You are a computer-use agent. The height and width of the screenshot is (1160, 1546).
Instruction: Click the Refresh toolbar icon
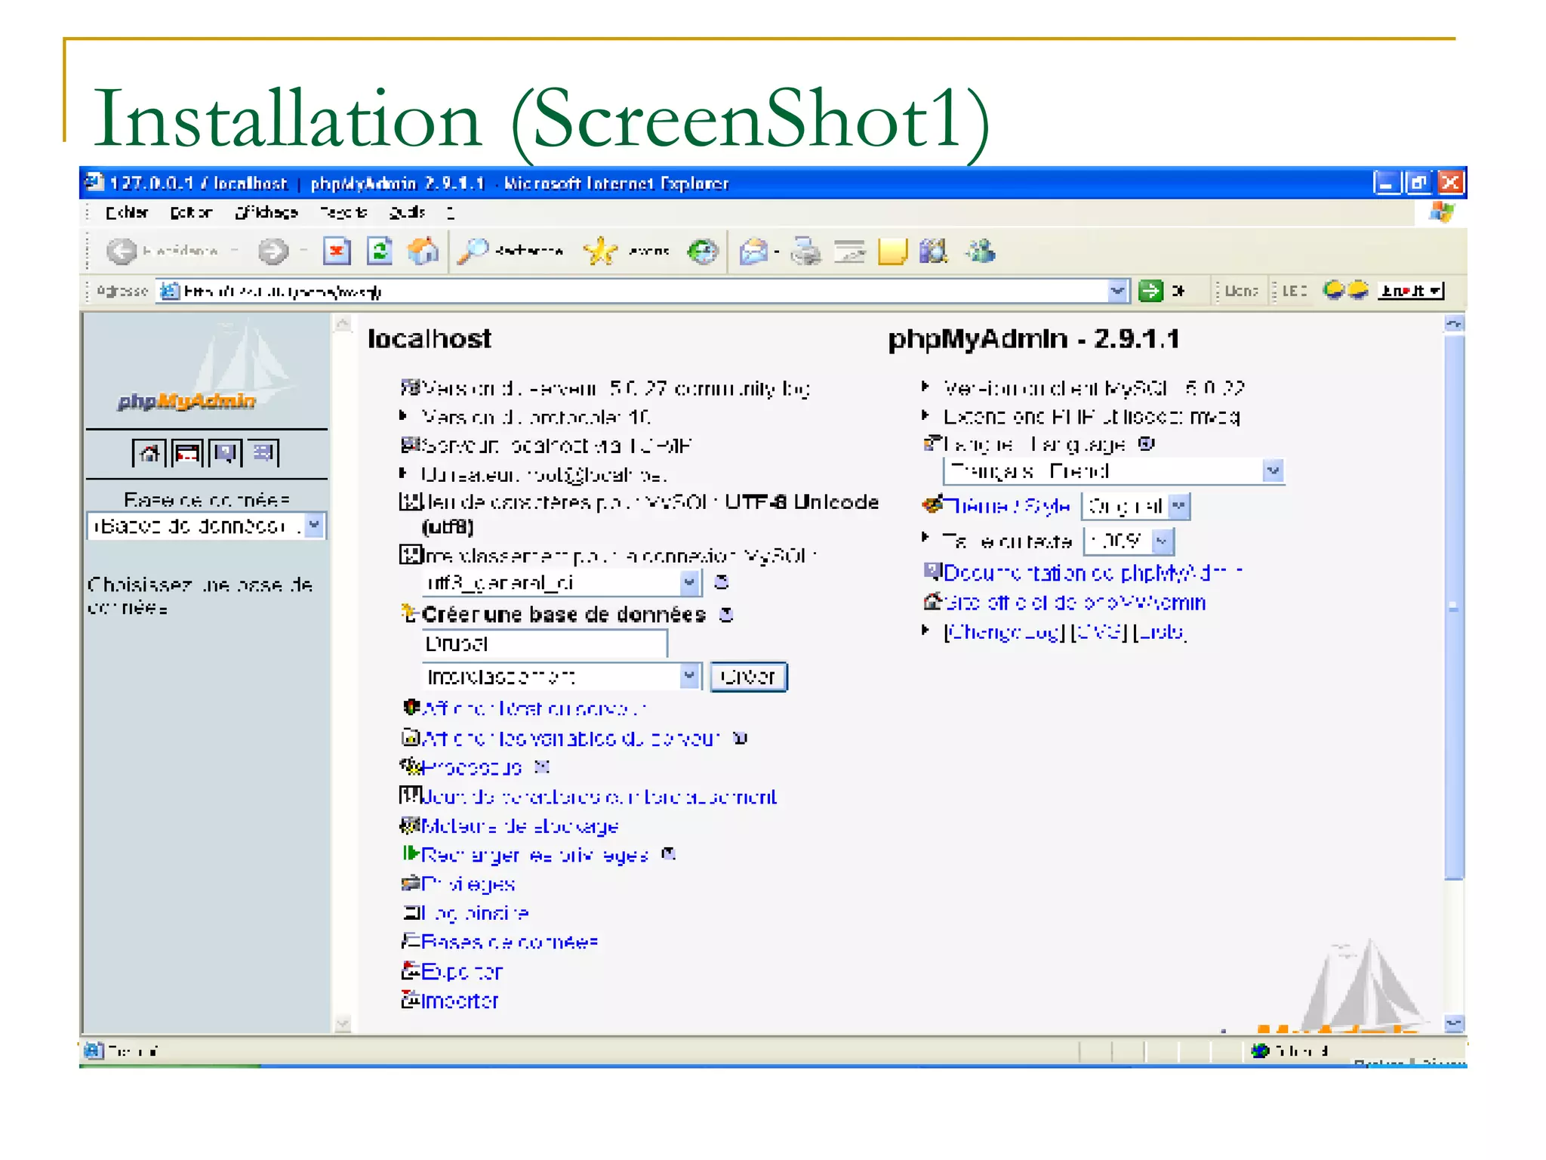380,251
